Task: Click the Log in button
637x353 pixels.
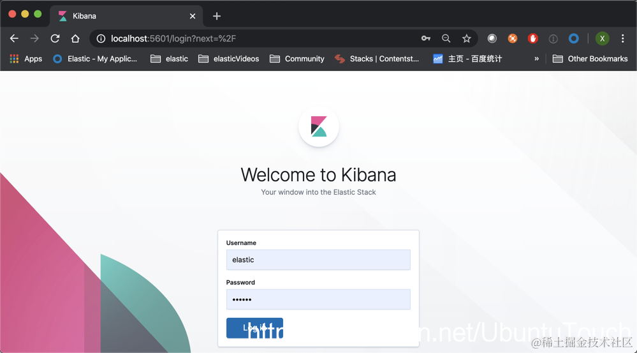Action: 254,328
